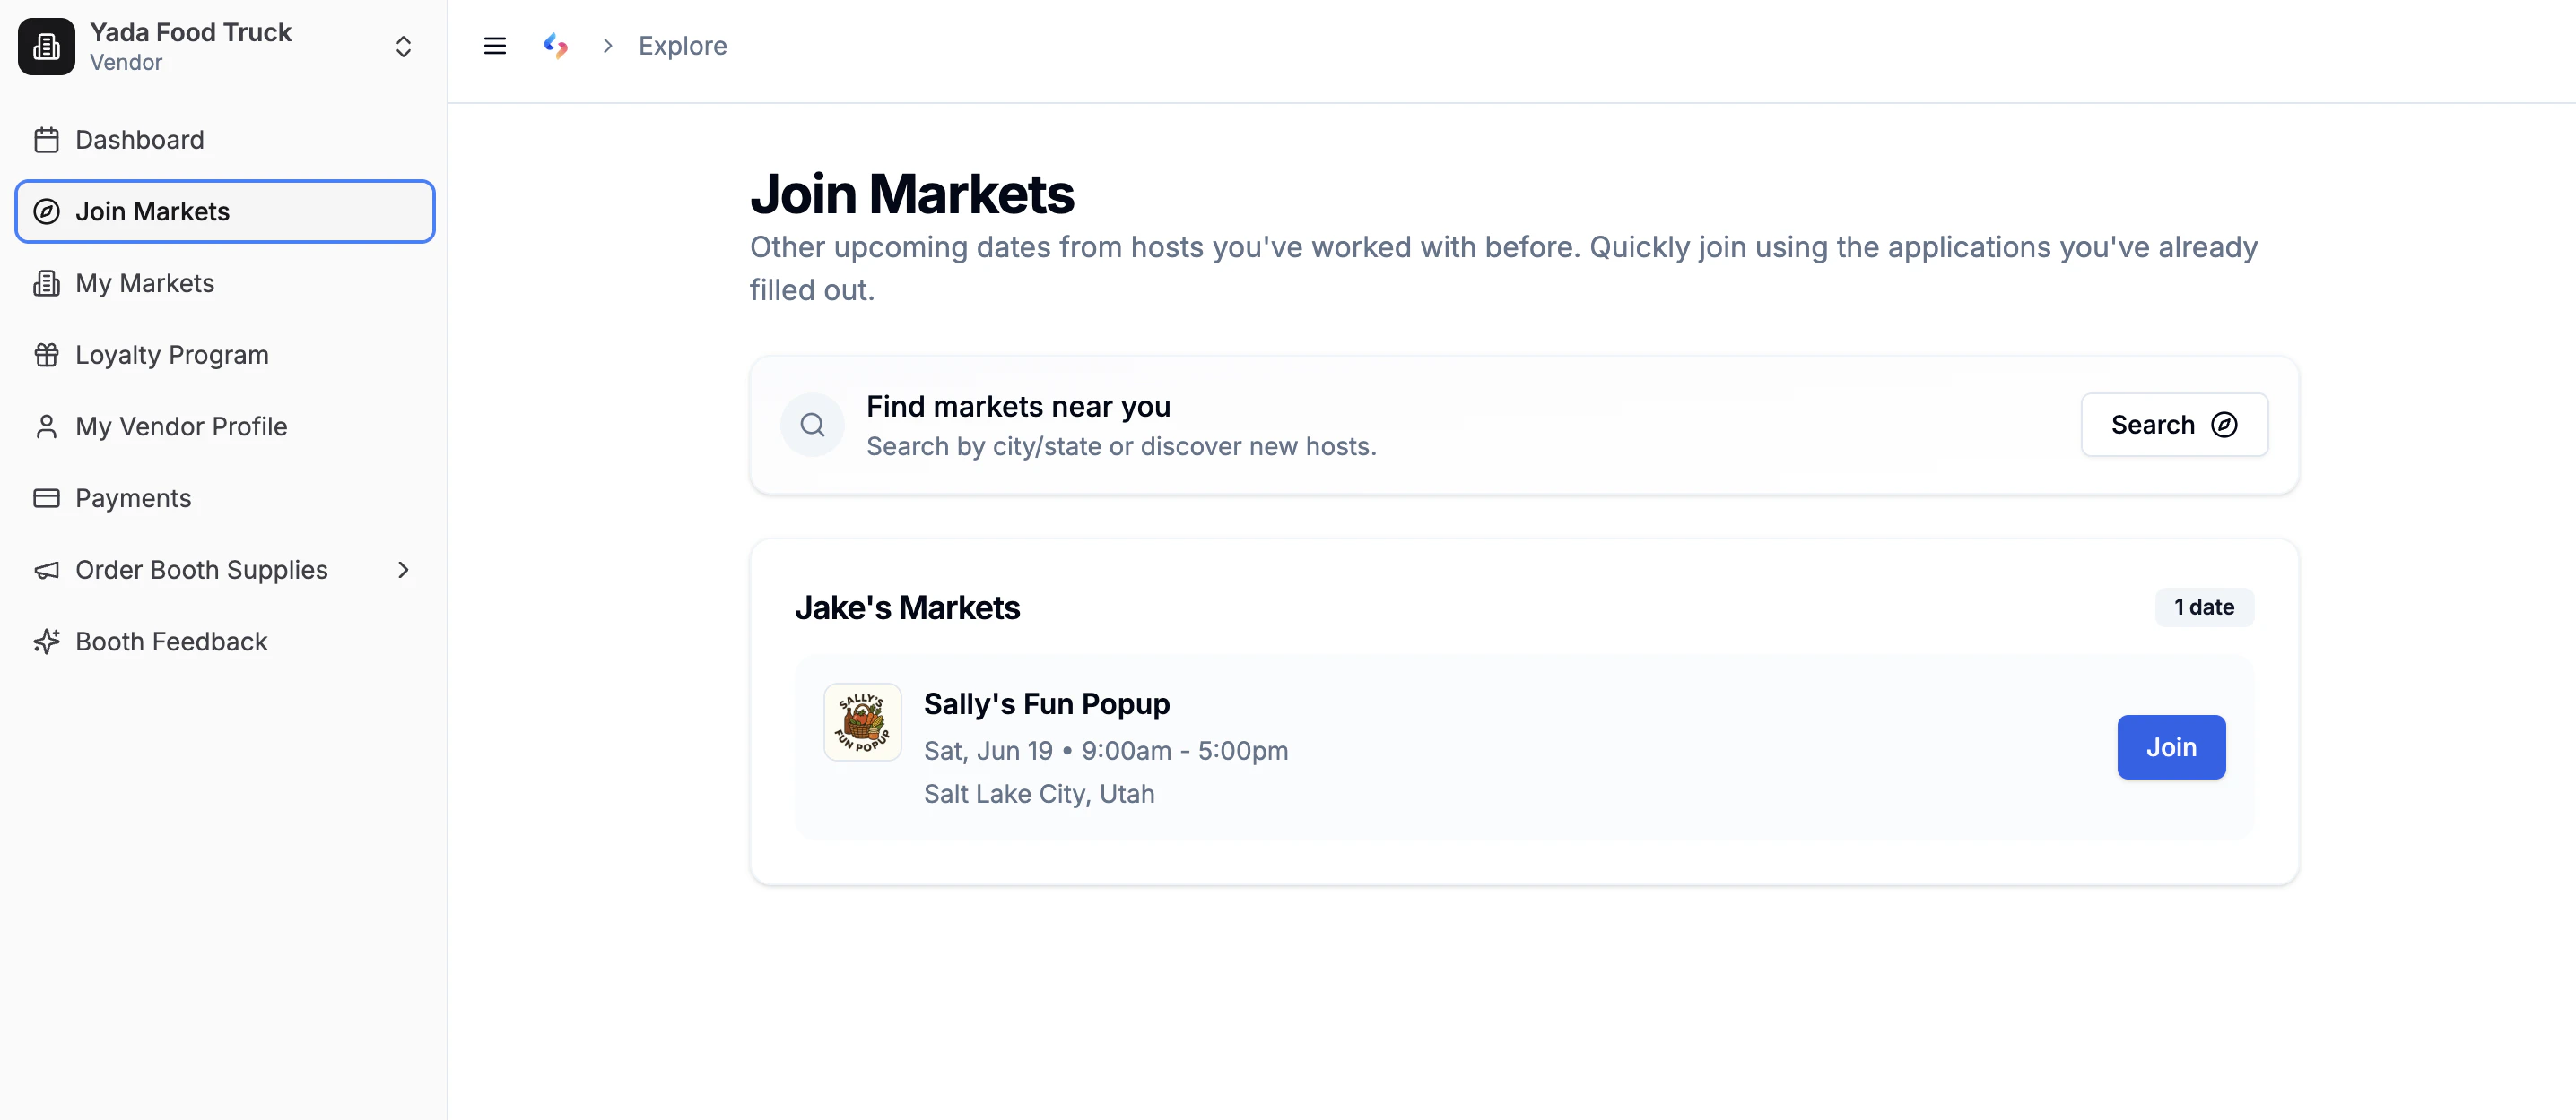Select the My Vendor Profile person icon
The height and width of the screenshot is (1120, 2576).
pos(46,426)
